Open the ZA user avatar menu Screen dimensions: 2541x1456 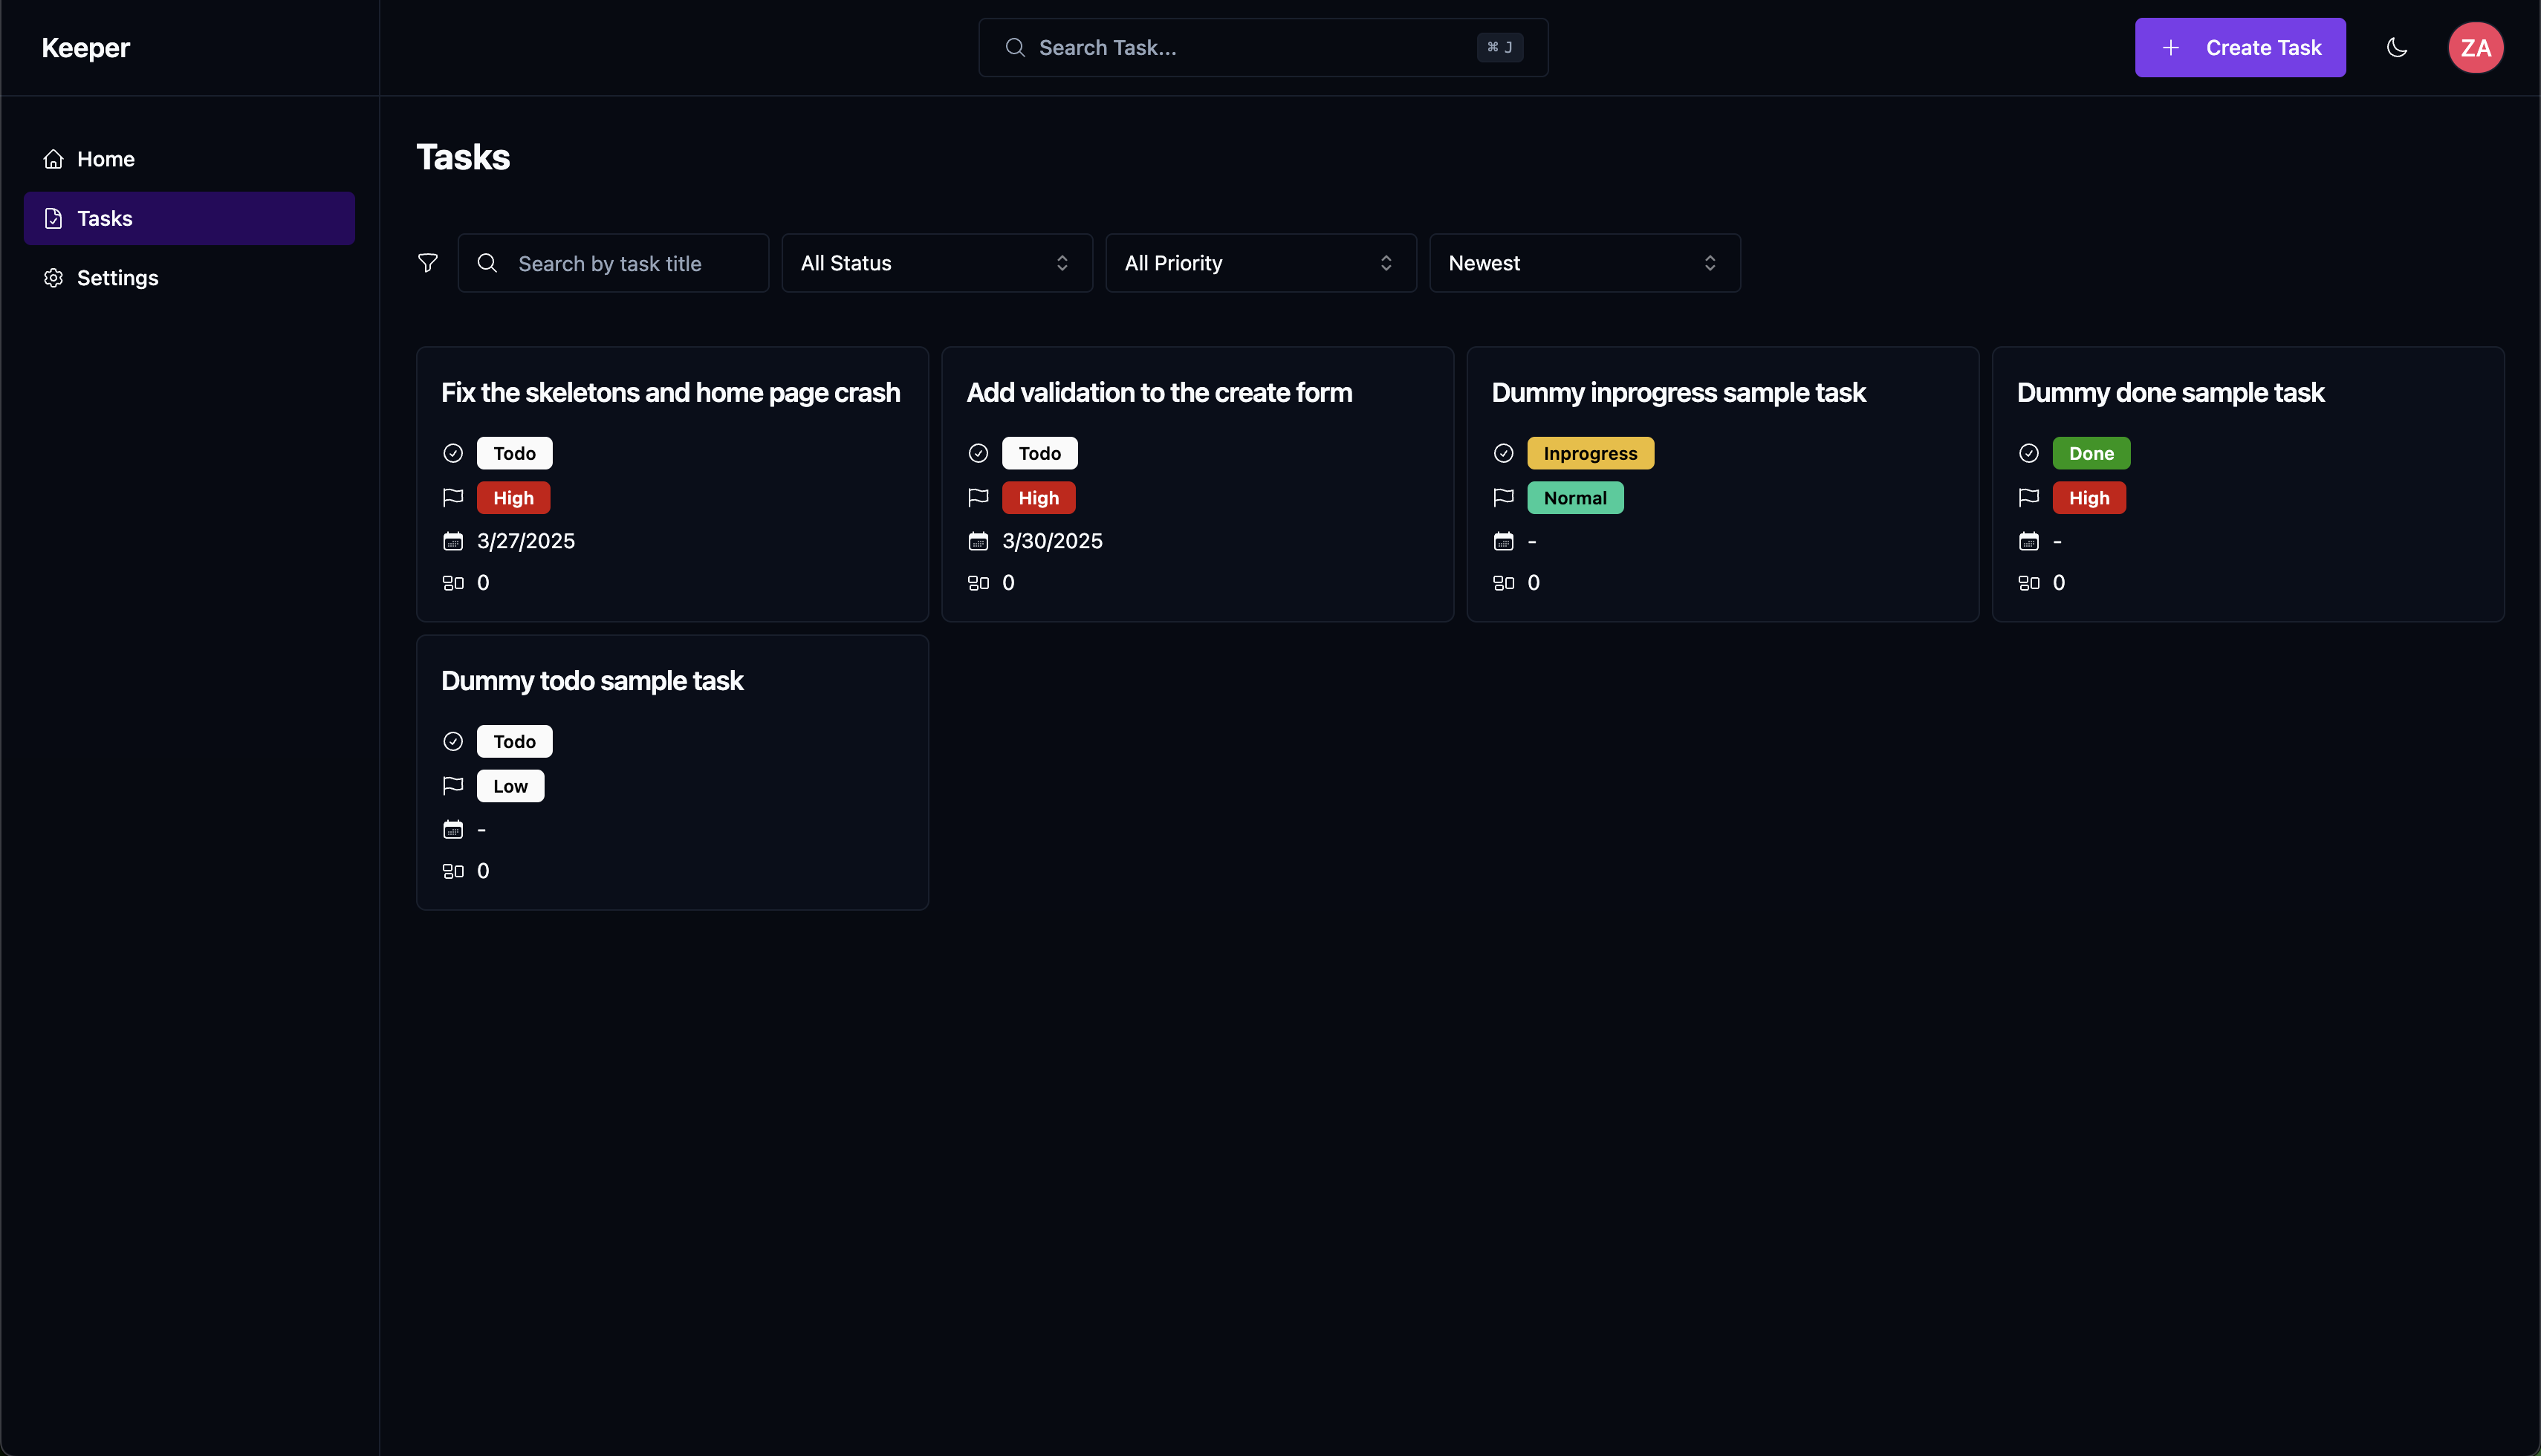pyautogui.click(x=2475, y=47)
